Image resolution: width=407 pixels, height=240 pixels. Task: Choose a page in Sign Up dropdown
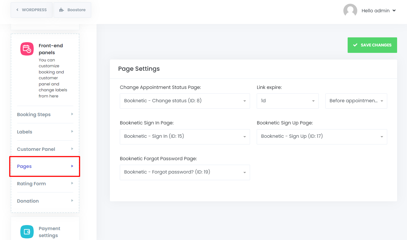pyautogui.click(x=322, y=137)
